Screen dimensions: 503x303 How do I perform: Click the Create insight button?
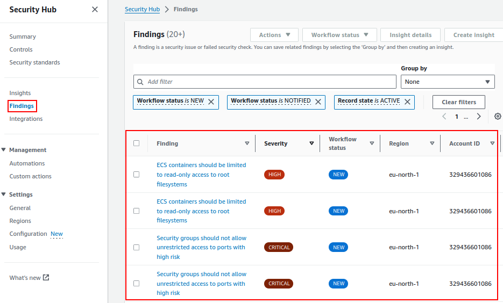pos(473,35)
